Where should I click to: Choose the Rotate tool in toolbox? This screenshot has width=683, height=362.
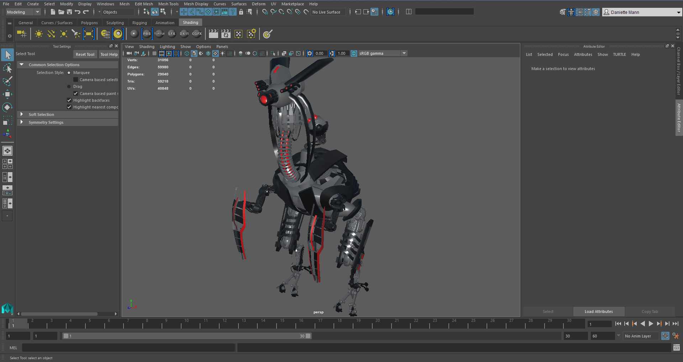pyautogui.click(x=7, y=107)
